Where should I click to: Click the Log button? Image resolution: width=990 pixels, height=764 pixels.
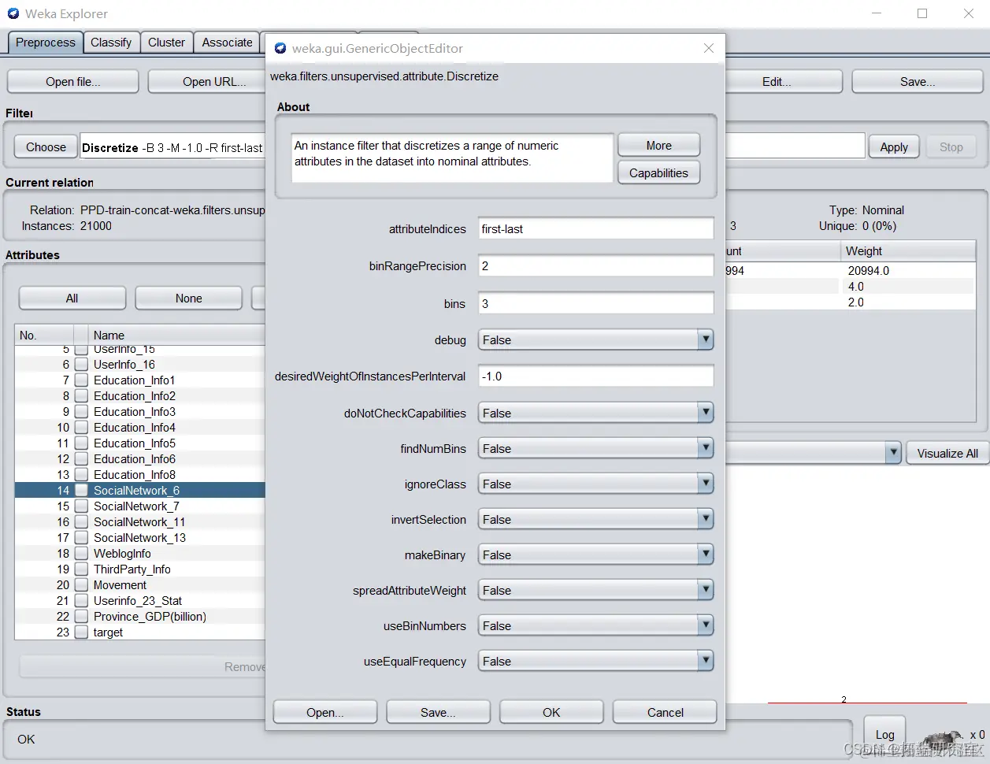tap(884, 734)
